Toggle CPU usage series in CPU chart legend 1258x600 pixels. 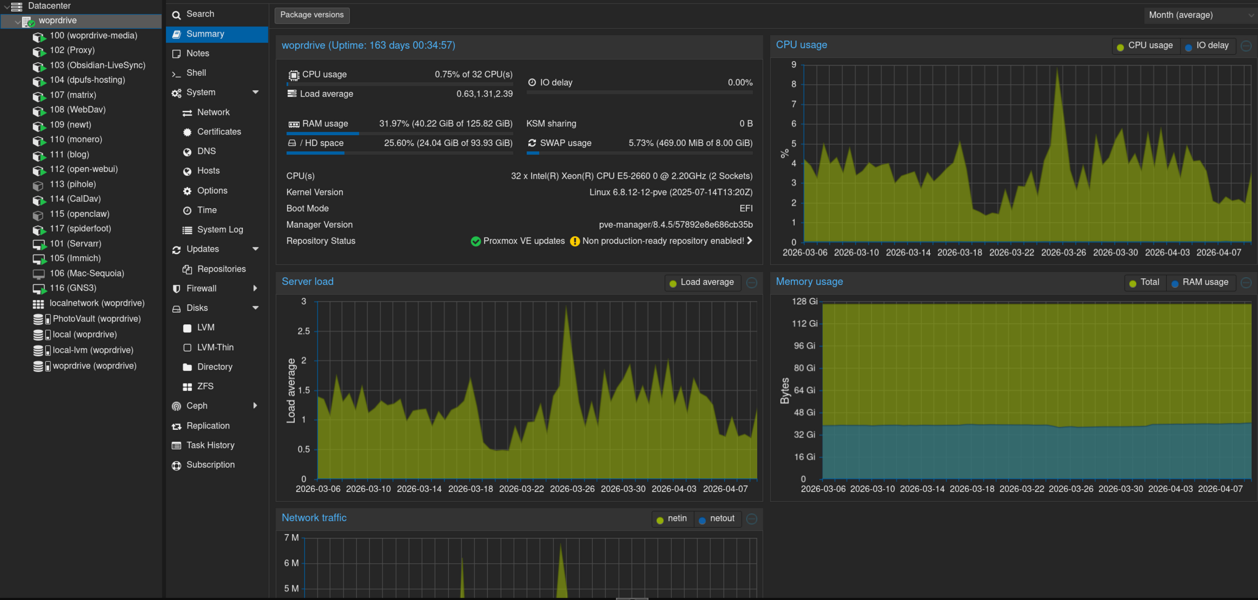pos(1145,46)
